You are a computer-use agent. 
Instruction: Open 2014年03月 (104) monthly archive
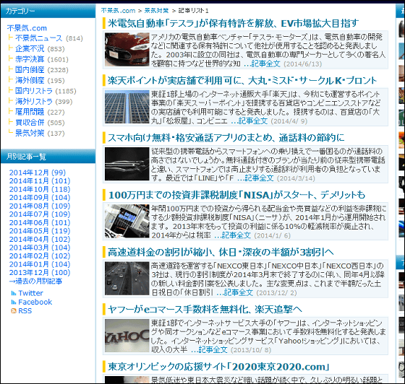coord(40,248)
